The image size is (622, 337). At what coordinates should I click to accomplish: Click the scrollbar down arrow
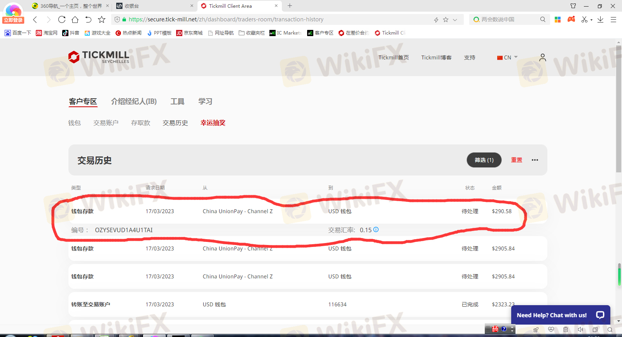619,321
